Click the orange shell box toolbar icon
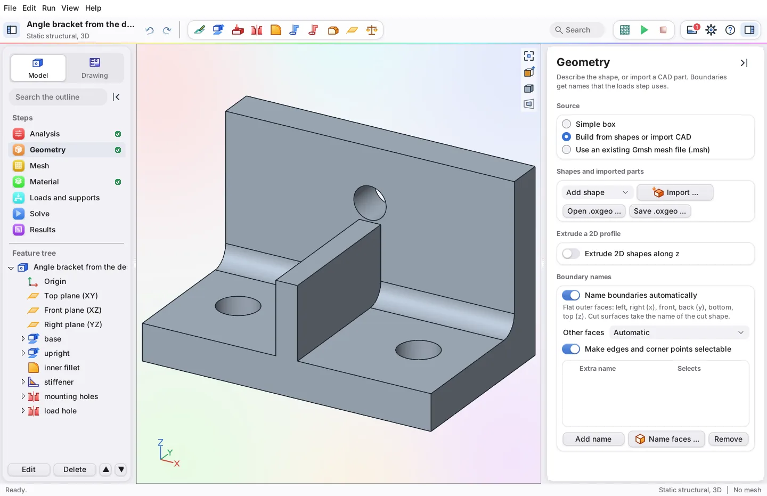 pyautogui.click(x=333, y=30)
